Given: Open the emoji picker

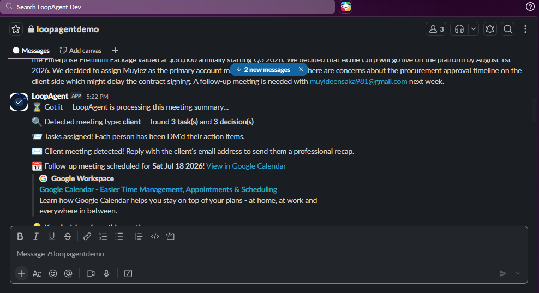Looking at the screenshot, I should [x=53, y=273].
